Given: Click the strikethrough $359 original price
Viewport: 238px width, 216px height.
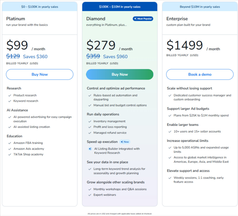Looking at the screenshot, I should tap(93, 56).
